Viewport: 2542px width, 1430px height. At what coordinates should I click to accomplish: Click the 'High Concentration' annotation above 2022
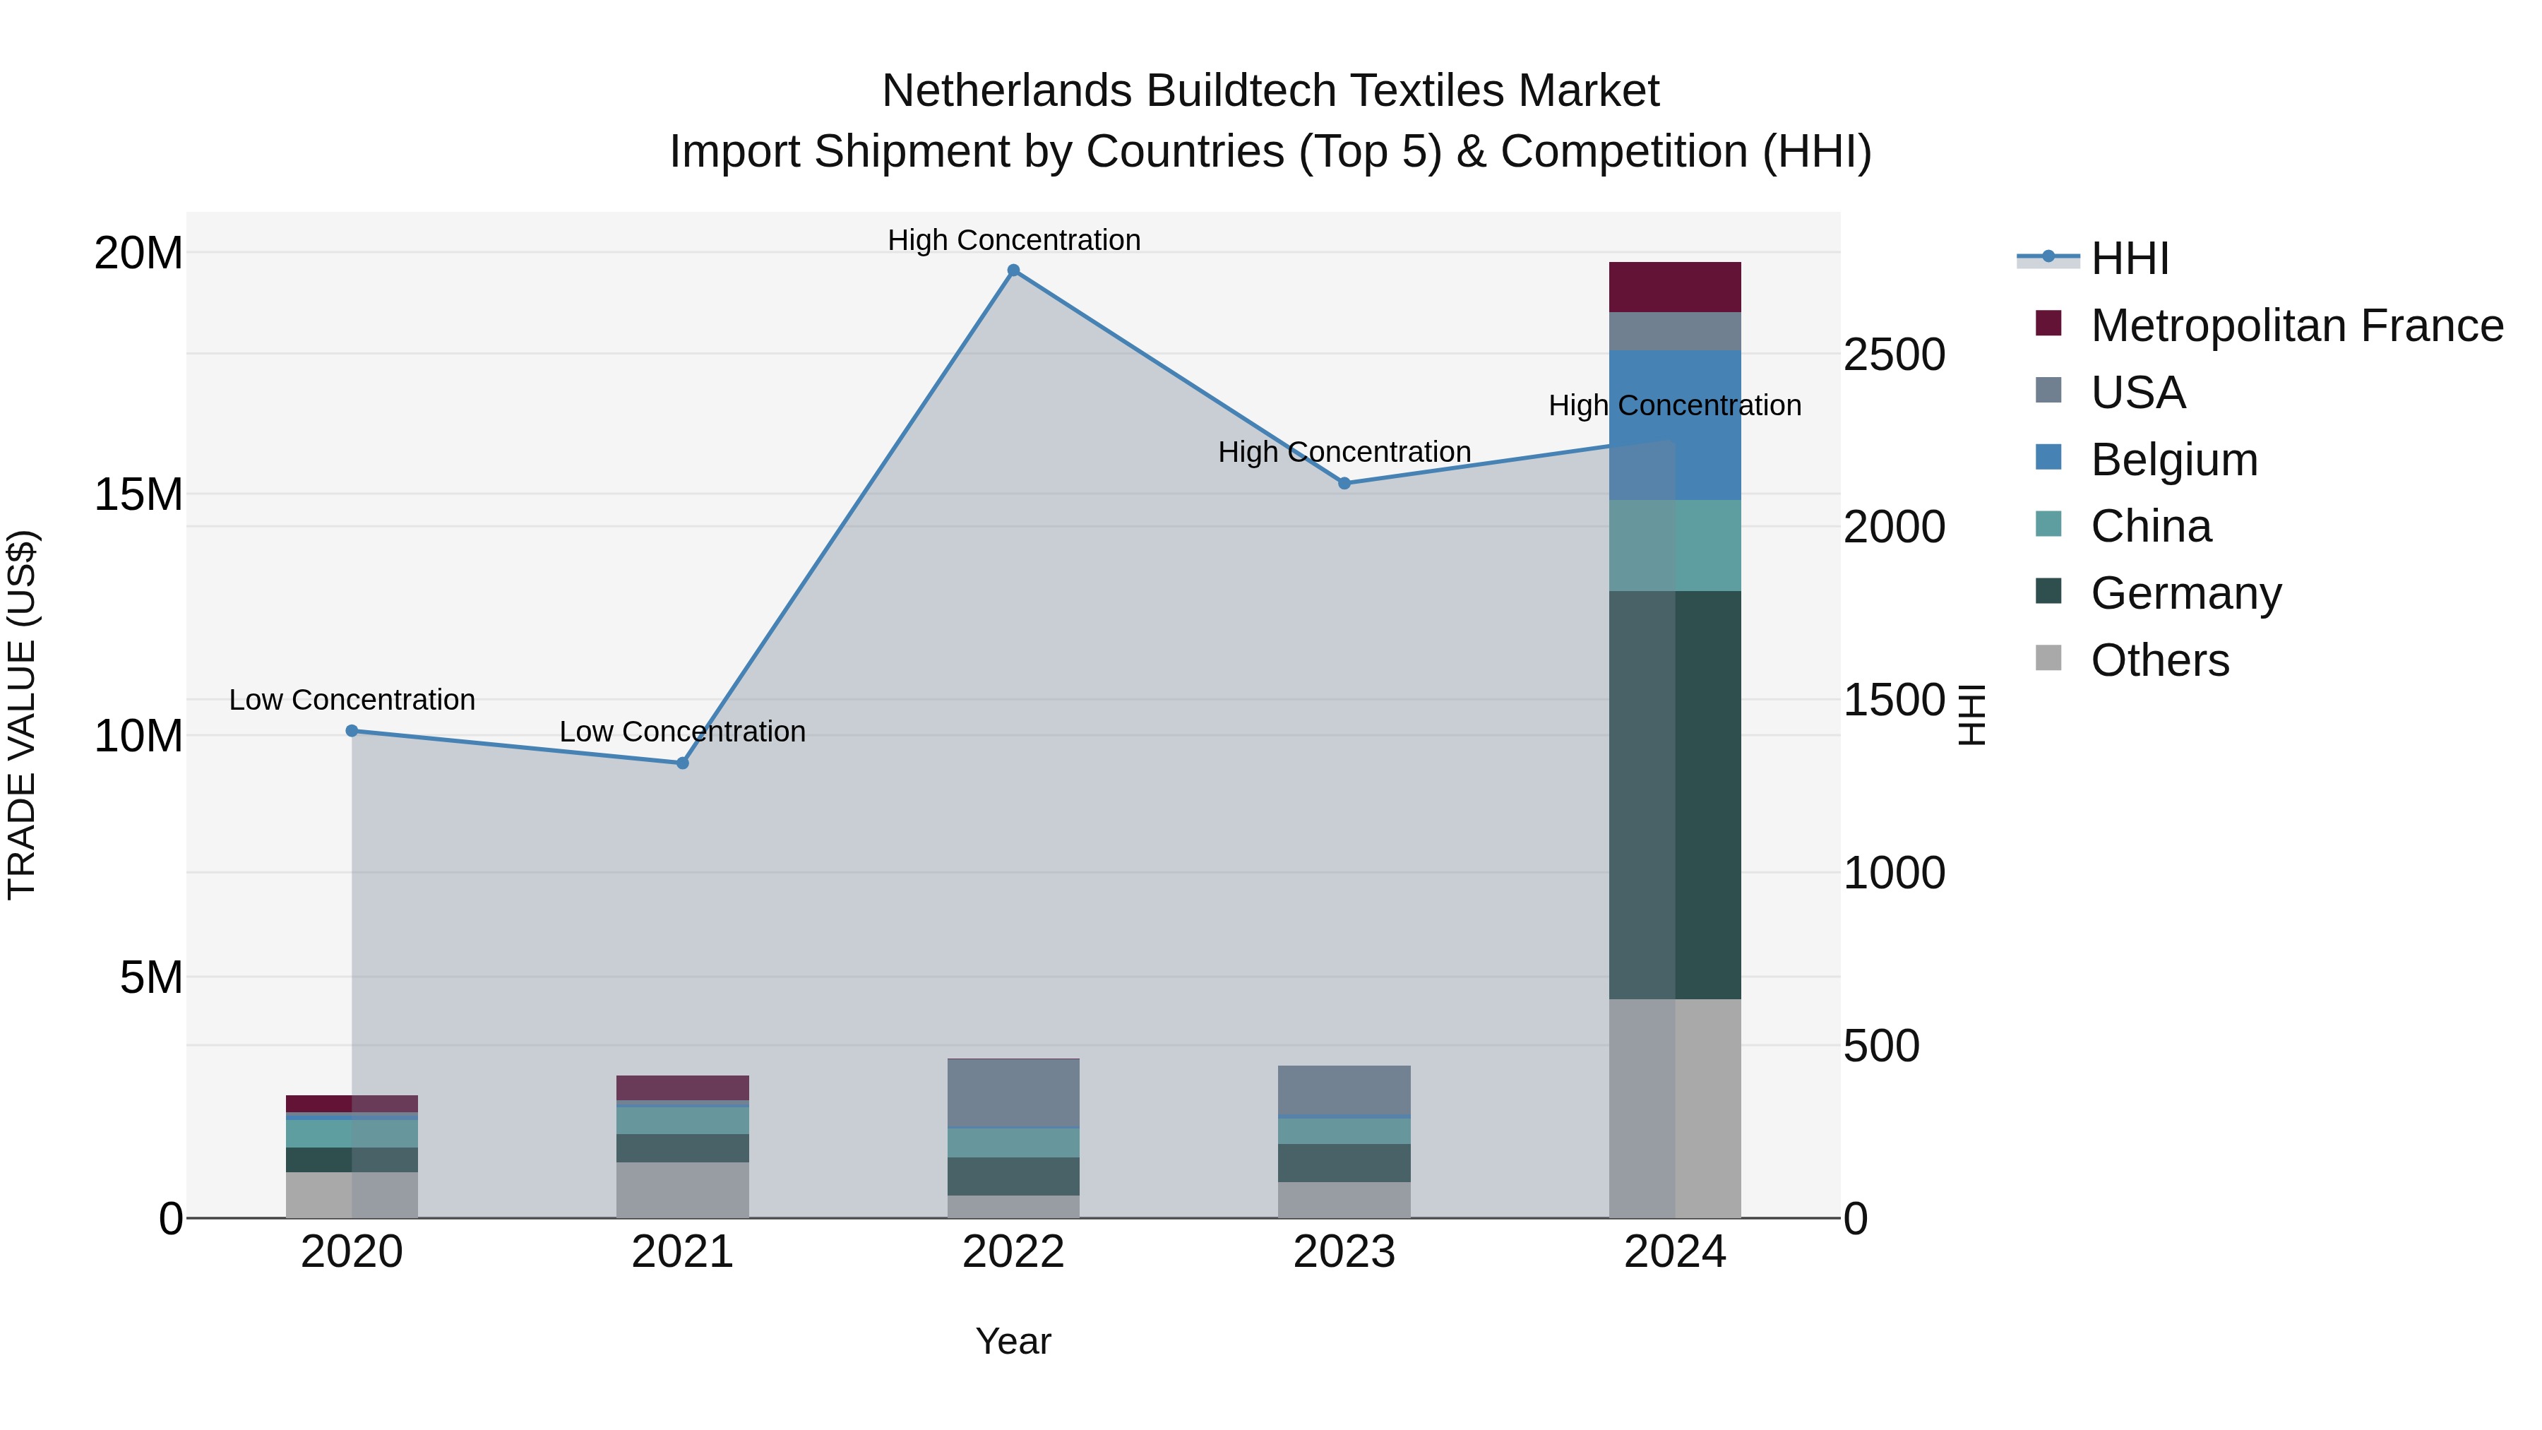(1013, 240)
